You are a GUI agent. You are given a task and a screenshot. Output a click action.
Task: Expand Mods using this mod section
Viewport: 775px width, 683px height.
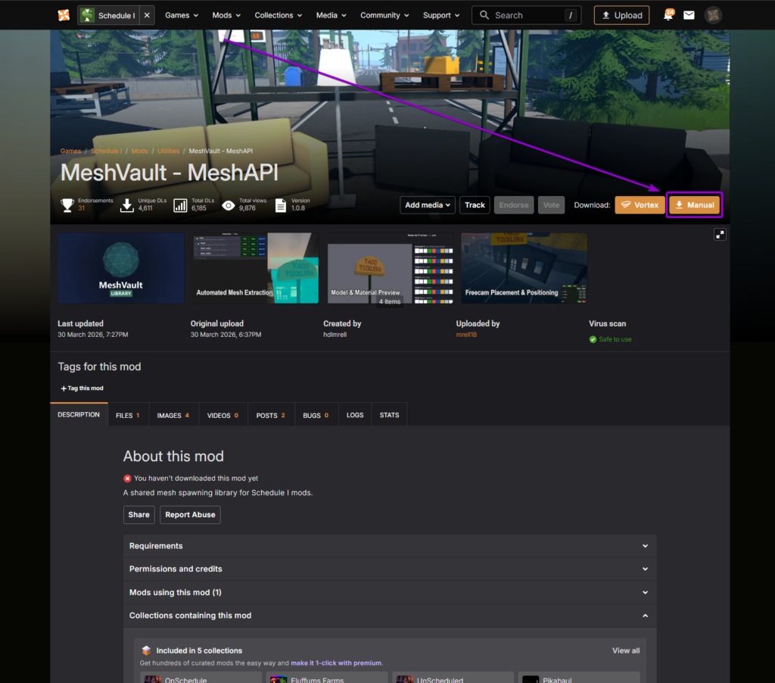pos(390,592)
